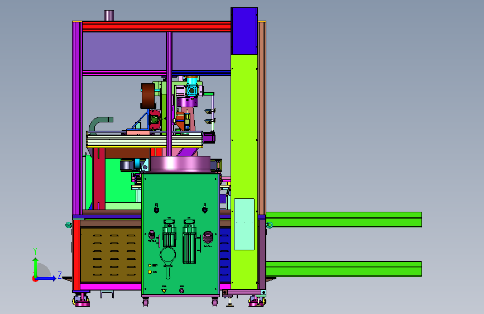The image size is (484, 314).
Task: Select the dark green cylinder filter on cabinet
Action: [189, 242]
